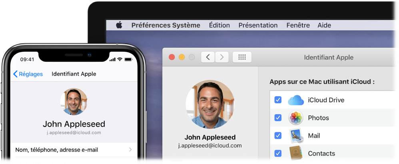Click the Contacts label in the list
The height and width of the screenshot is (164, 399).
[321, 153]
